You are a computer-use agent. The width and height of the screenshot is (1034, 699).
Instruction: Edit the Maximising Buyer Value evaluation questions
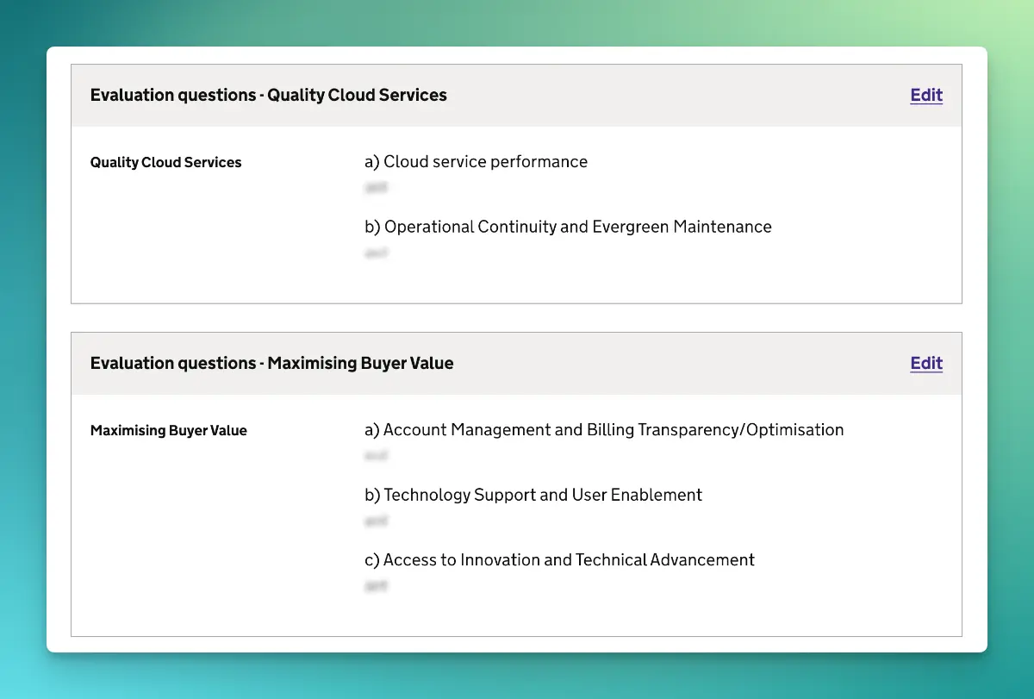tap(925, 363)
